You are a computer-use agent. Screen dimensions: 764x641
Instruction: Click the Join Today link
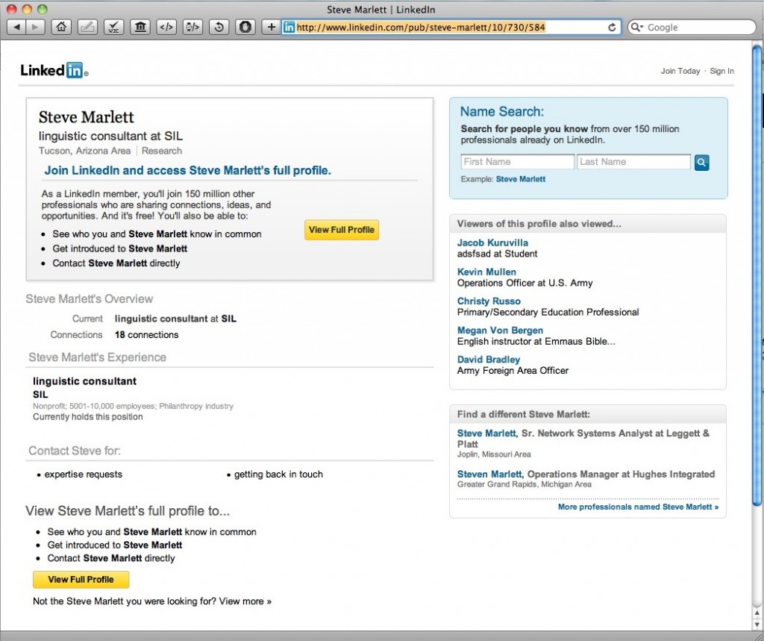click(x=680, y=71)
